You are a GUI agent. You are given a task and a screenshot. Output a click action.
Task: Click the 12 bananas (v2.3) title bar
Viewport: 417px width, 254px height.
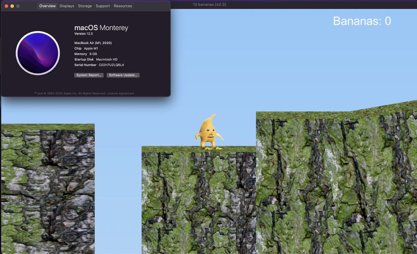209,4
